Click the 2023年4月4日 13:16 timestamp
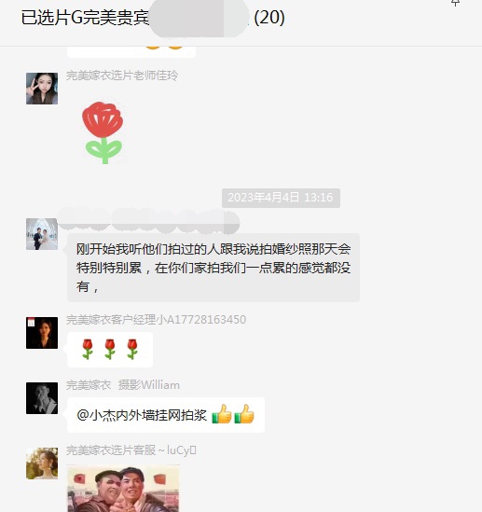This screenshot has width=482, height=512. pos(281,198)
